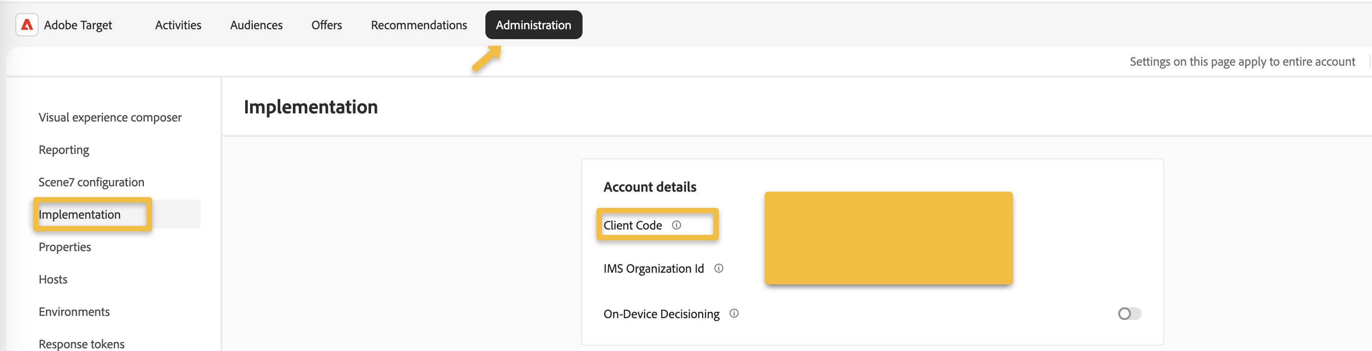Click the On-Device Decisioning info icon
The height and width of the screenshot is (351, 1372).
pyautogui.click(x=734, y=313)
